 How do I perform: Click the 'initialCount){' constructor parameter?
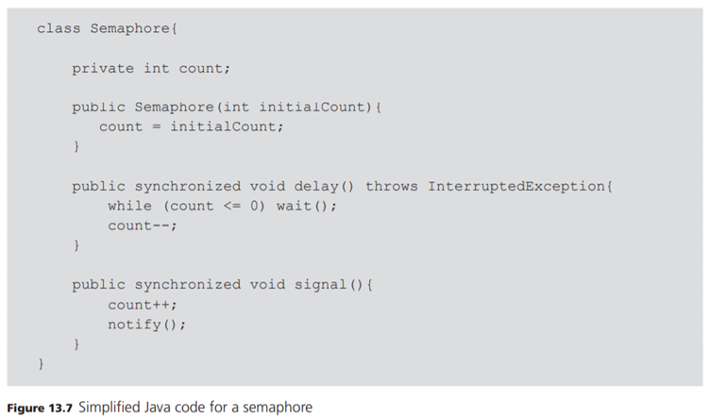320,107
